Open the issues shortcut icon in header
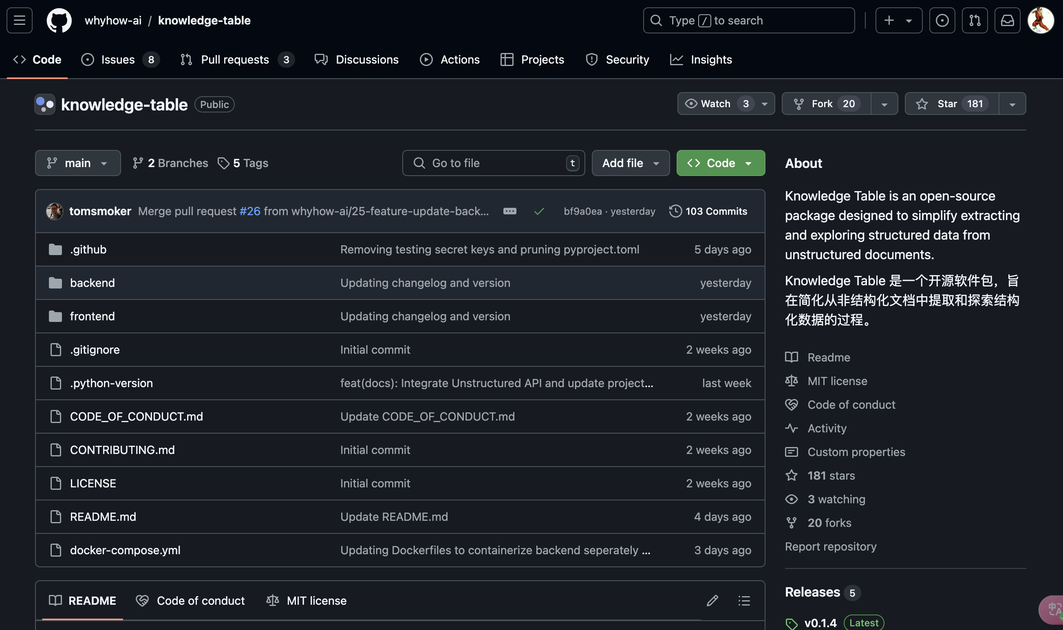Image resolution: width=1063 pixels, height=630 pixels. (942, 20)
